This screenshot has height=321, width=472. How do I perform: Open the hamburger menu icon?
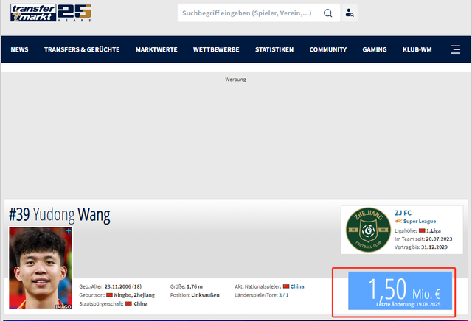coord(456,49)
